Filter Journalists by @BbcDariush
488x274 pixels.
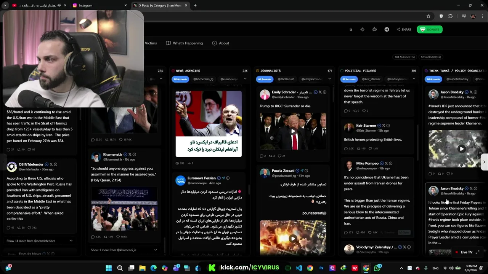(286, 79)
